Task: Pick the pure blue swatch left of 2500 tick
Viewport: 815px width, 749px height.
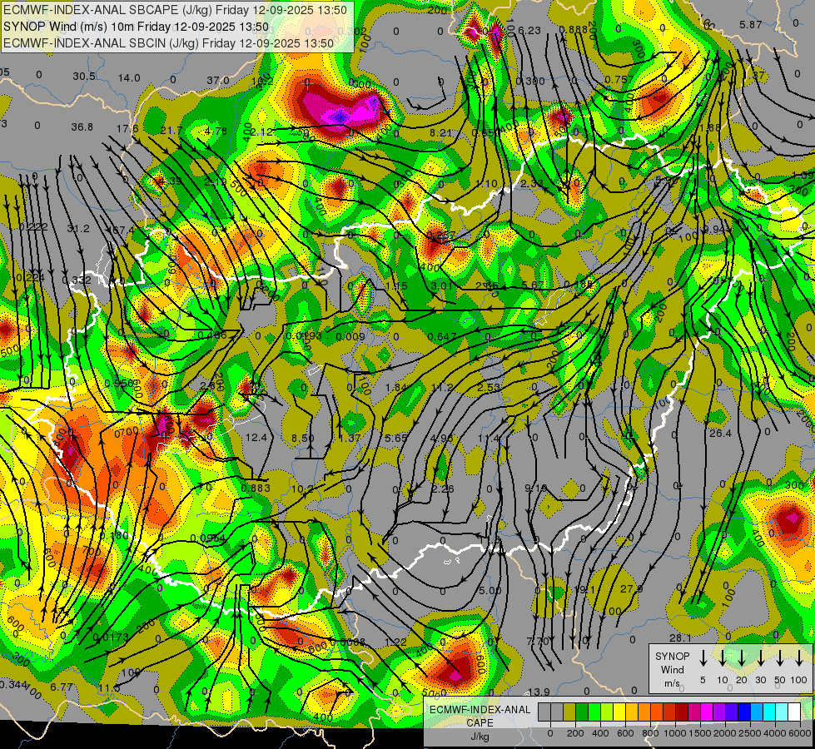Action: [x=743, y=712]
